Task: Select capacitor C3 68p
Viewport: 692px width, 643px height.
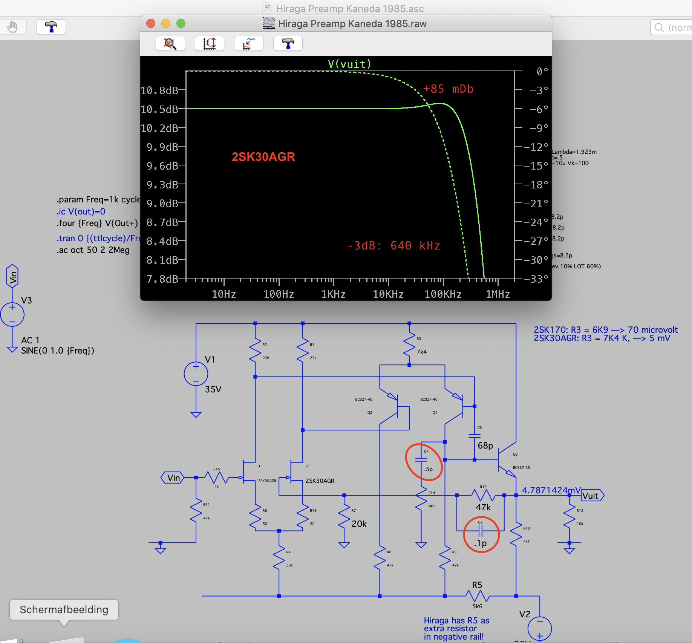Action: (x=475, y=436)
